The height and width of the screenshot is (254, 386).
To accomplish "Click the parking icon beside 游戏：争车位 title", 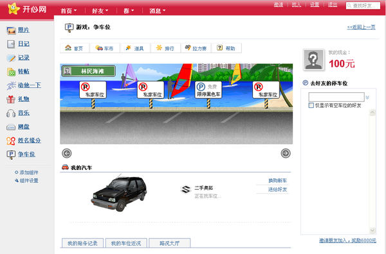I will (x=69, y=28).
